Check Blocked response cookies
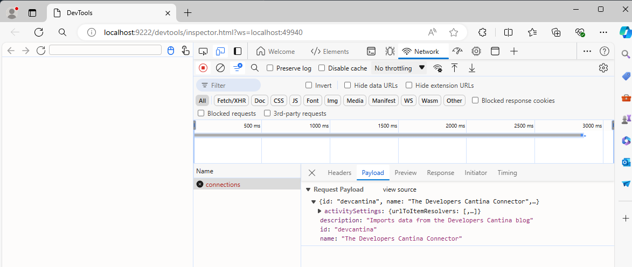The height and width of the screenshot is (267, 632). pyautogui.click(x=475, y=100)
